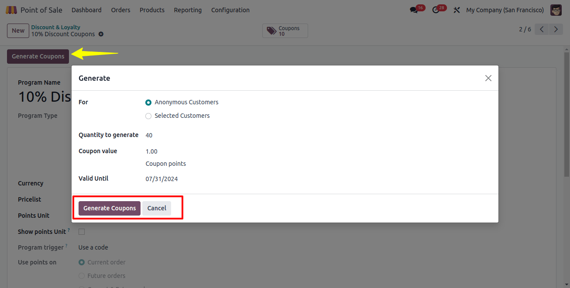Click the Program trigger help question mark
The height and width of the screenshot is (288, 570).
(x=66, y=246)
